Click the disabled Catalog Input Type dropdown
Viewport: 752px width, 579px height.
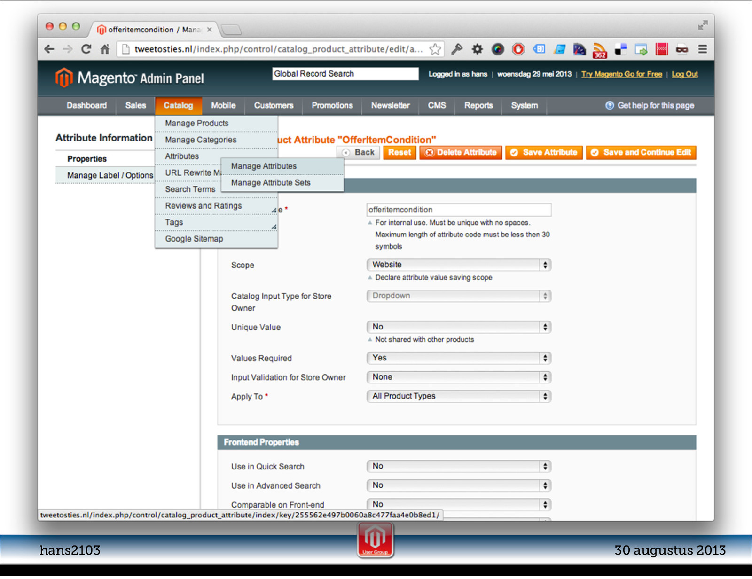tap(459, 296)
